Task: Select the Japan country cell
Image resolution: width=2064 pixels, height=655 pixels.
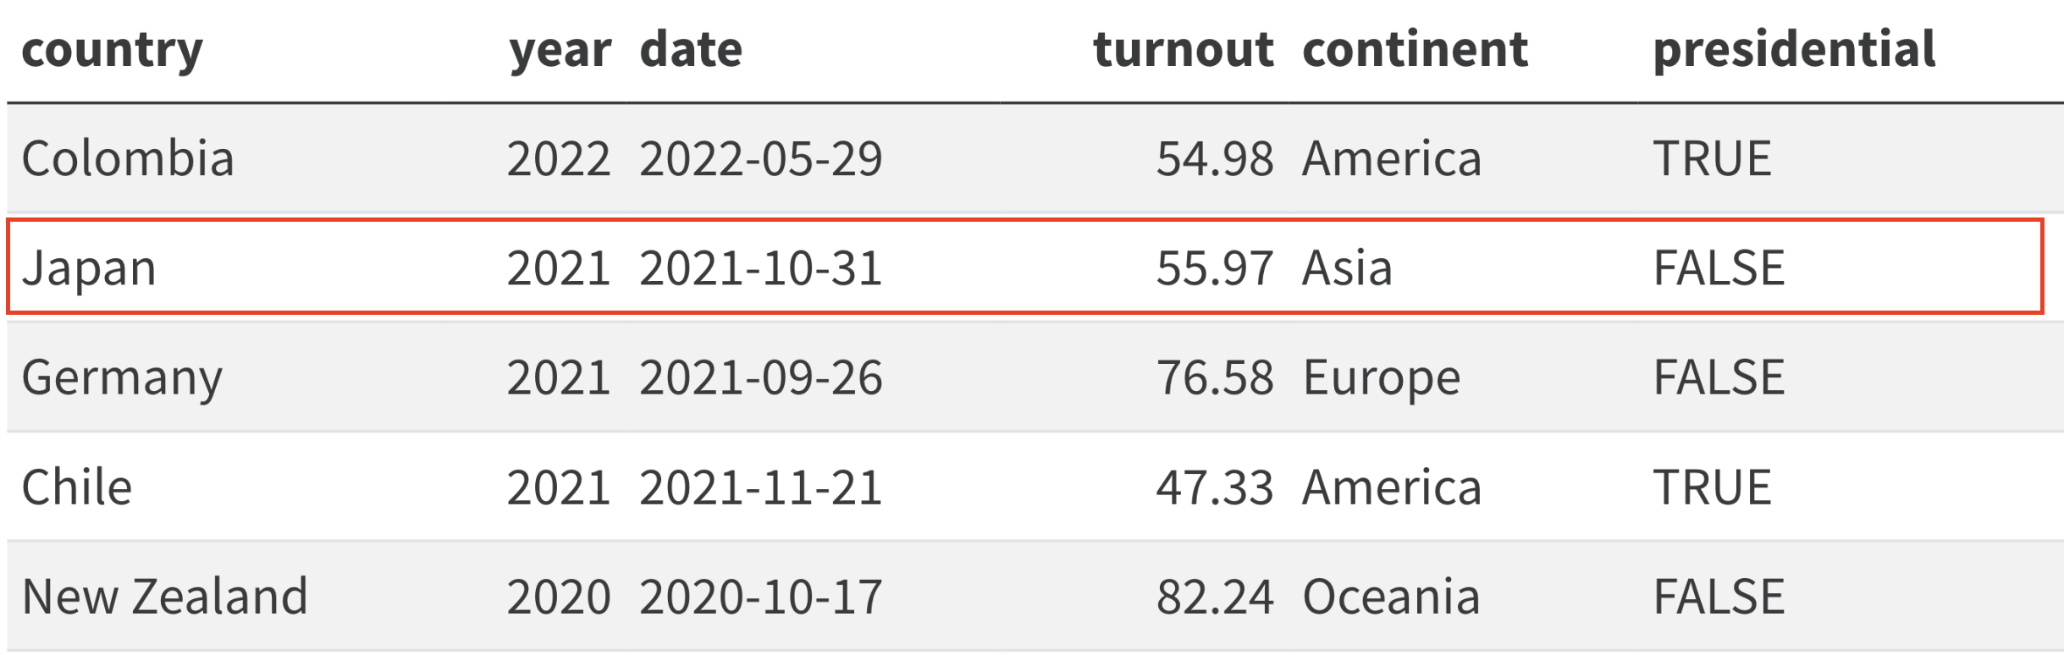Action: (x=89, y=268)
